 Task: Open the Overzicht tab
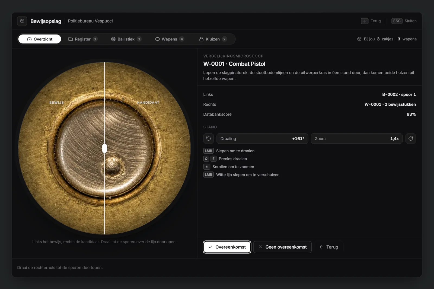coord(40,39)
